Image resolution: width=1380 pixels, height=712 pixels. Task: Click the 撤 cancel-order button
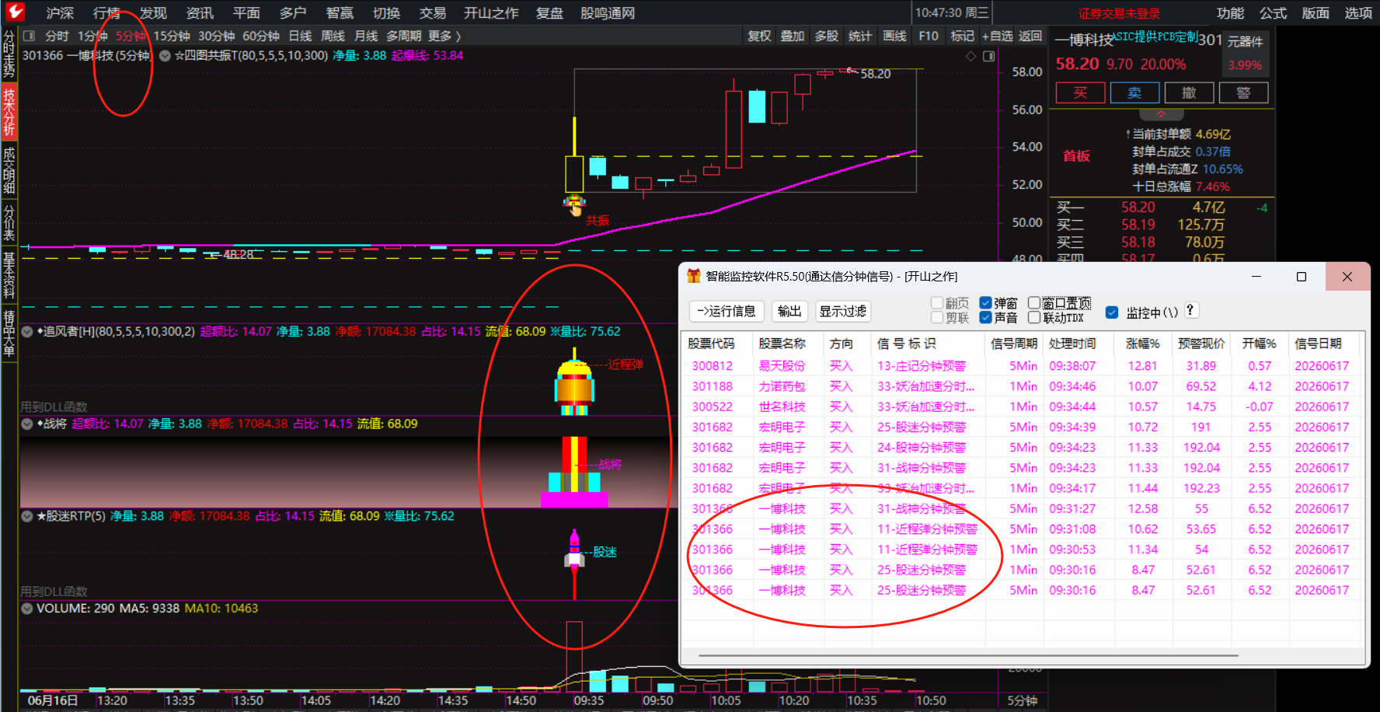click(x=1189, y=92)
